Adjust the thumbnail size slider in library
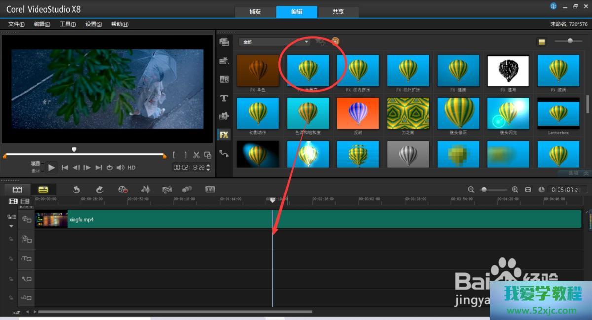The height and width of the screenshot is (320, 592). (570, 41)
